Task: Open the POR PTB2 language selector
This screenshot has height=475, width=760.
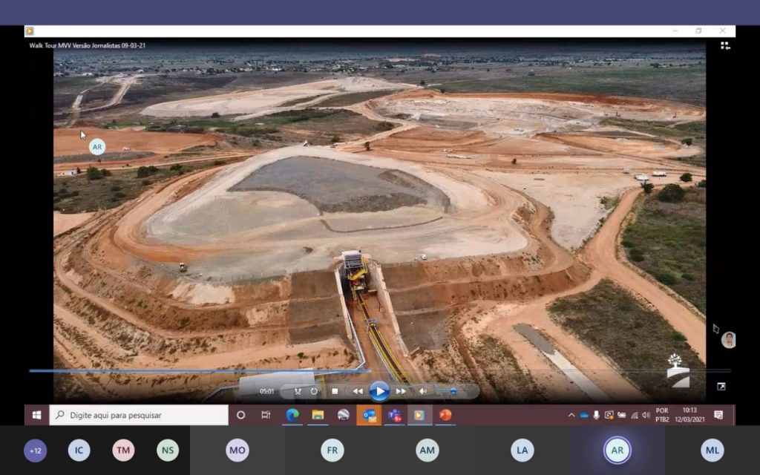Action: tap(662, 415)
